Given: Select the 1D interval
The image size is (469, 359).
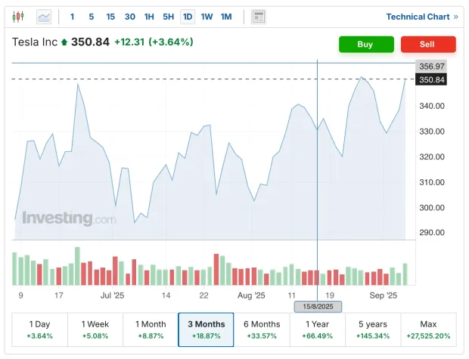Looking at the screenshot, I should (x=188, y=17).
